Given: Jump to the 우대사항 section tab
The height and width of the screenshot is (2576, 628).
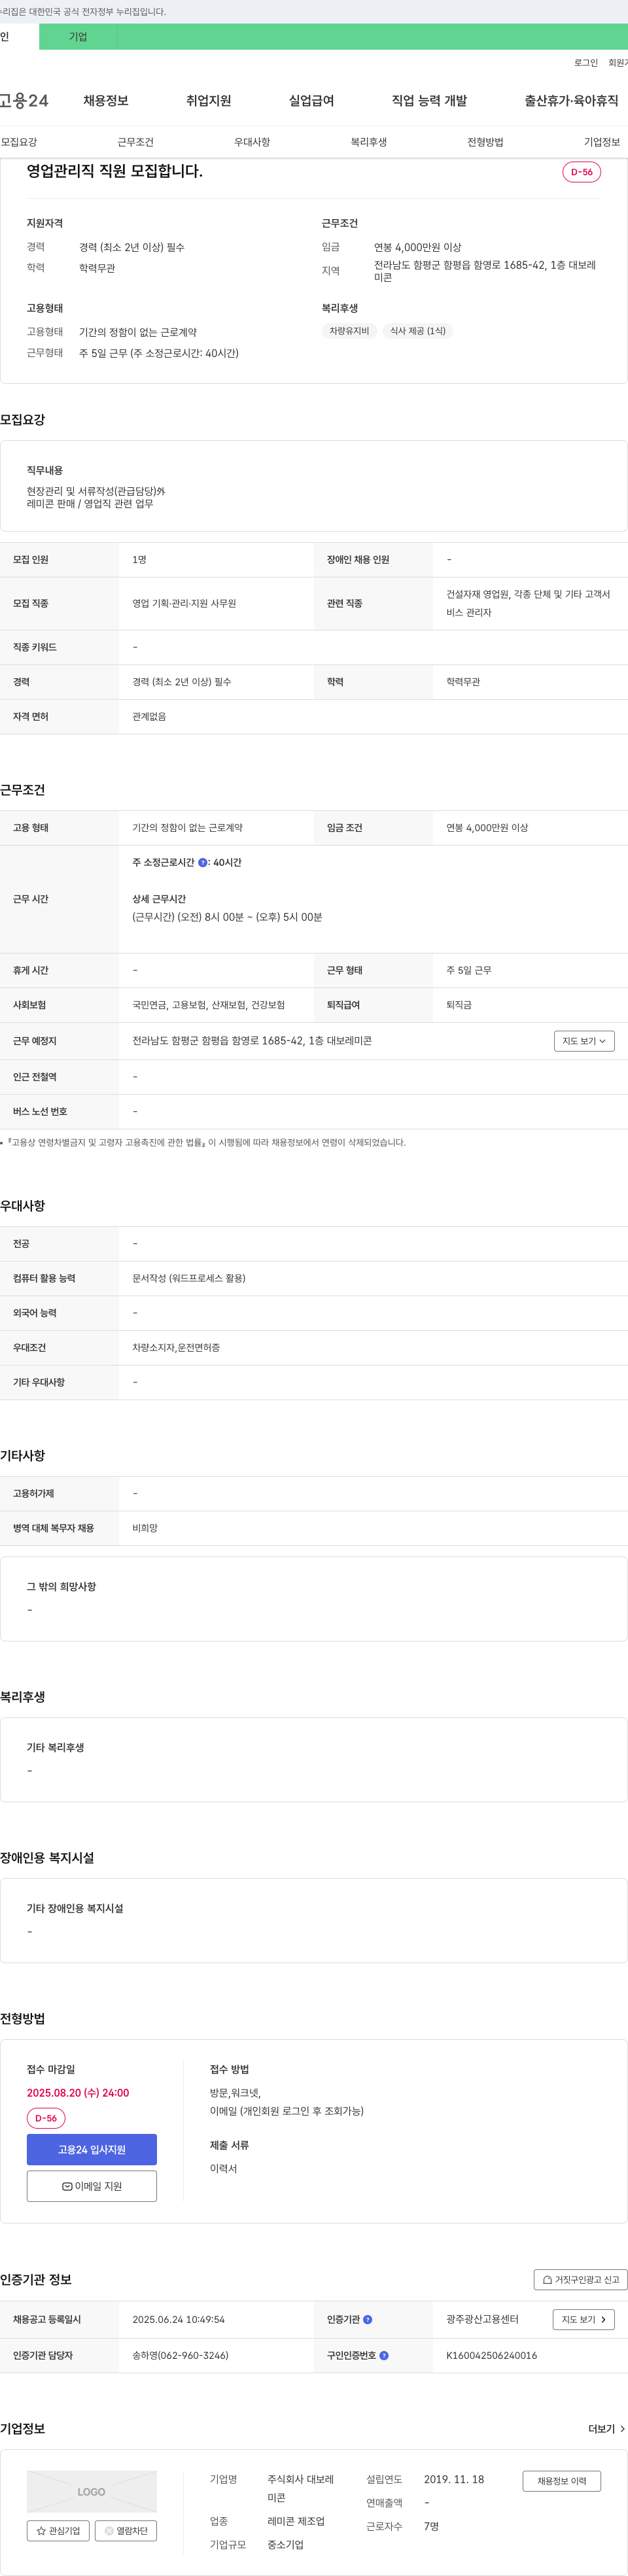Looking at the screenshot, I should [252, 142].
